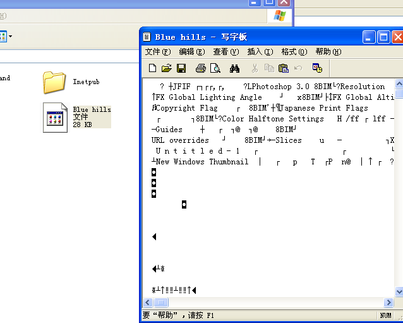Click the 'FX Global Lighting Angle' text
The height and width of the screenshot is (323, 403).
pos(208,97)
